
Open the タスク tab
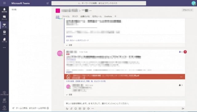[75, 16]
